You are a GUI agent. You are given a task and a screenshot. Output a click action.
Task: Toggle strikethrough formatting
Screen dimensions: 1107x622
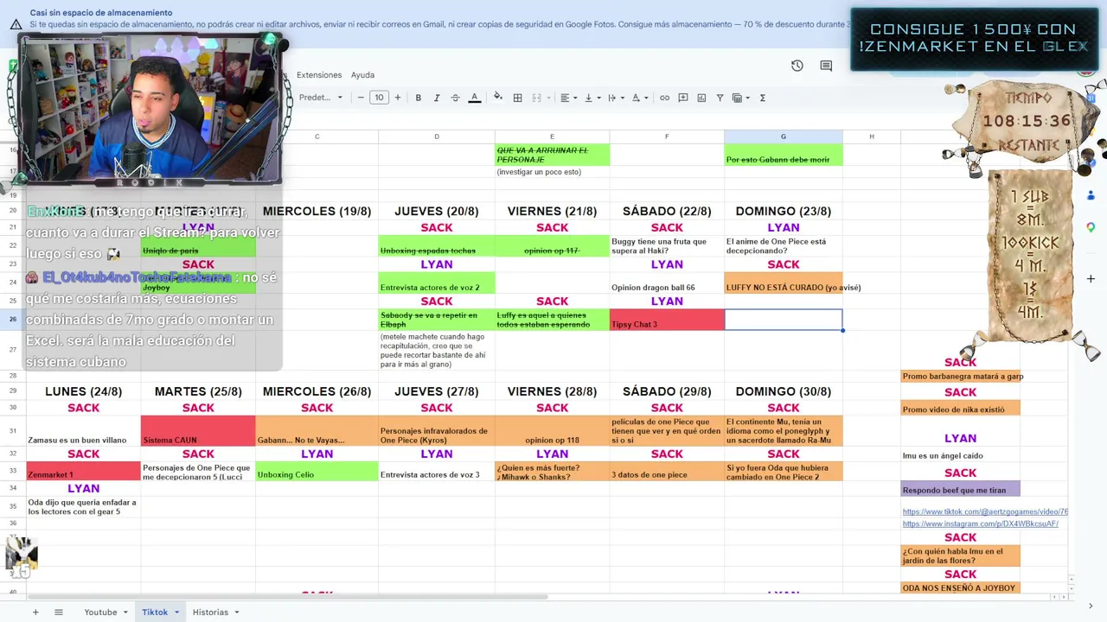click(456, 98)
